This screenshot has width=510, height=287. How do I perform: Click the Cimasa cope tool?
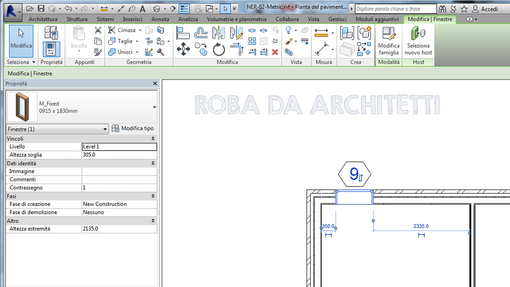pos(122,30)
